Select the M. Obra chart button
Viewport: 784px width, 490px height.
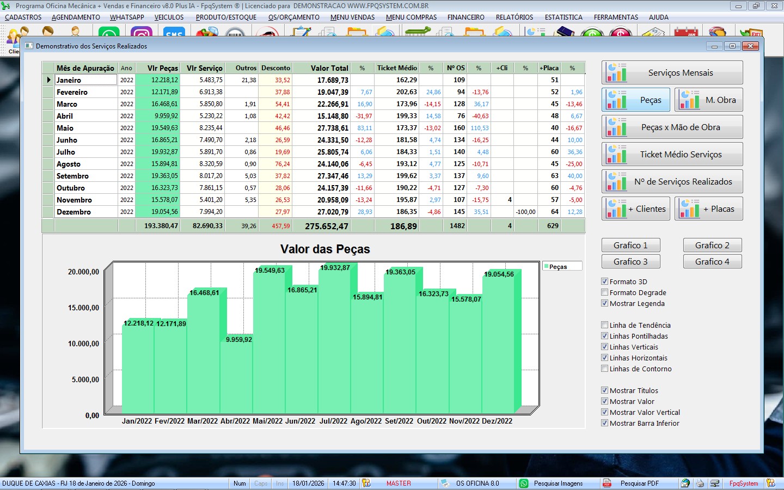point(709,100)
